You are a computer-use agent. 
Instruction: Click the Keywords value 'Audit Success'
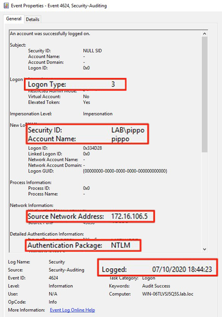click(x=156, y=286)
